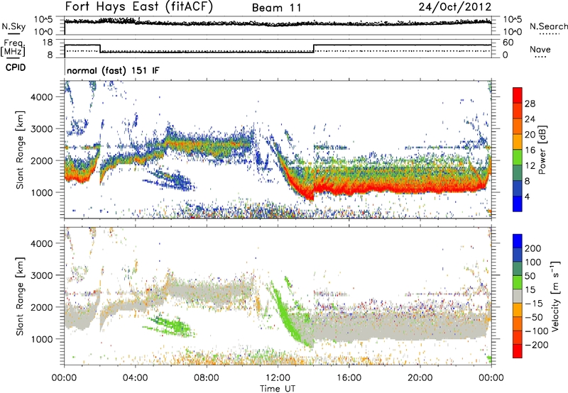The width and height of the screenshot is (568, 393).
Task: Click the "Power [dB]" color bar title
Action: point(542,150)
